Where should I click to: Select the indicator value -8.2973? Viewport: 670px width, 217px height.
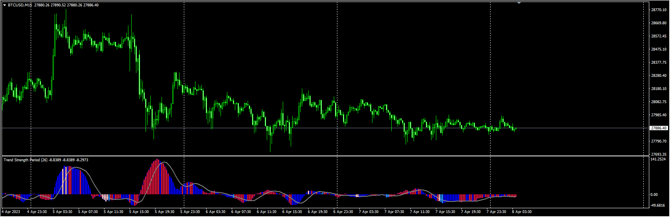click(x=82, y=160)
